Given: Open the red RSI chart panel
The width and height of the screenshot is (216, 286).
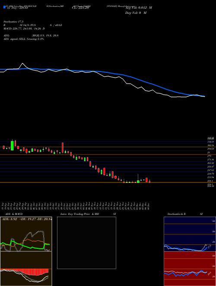Looking at the screenshot, I should click(x=190, y=269).
